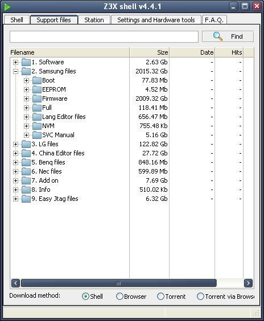
Task: Click the search text field
Action: (104, 37)
